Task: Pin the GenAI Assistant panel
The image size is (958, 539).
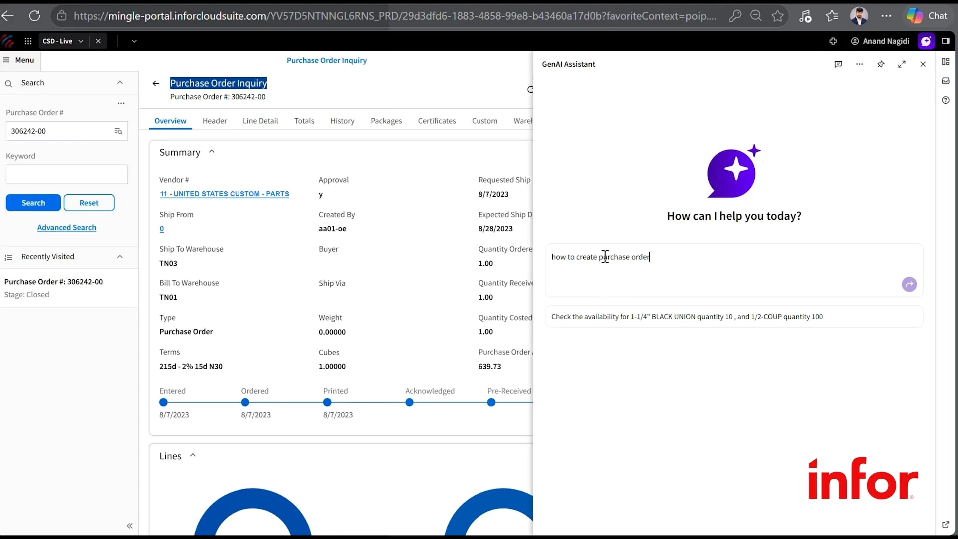Action: [881, 64]
